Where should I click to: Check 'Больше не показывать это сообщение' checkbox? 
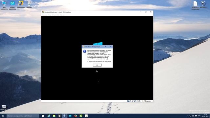tap(88, 62)
